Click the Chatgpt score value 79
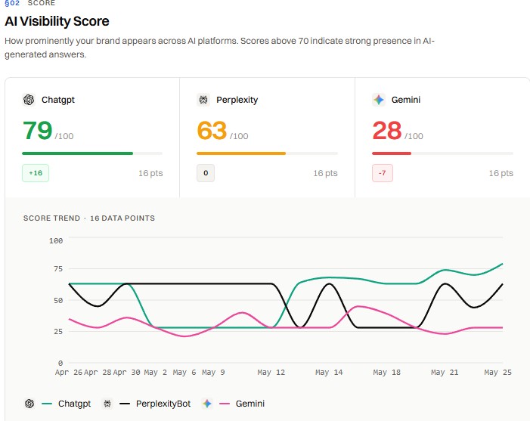530x421 pixels. [38, 131]
